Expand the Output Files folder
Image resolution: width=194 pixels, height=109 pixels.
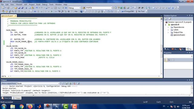click(168, 32)
